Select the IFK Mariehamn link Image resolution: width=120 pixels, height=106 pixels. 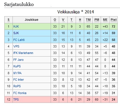tap(23, 53)
